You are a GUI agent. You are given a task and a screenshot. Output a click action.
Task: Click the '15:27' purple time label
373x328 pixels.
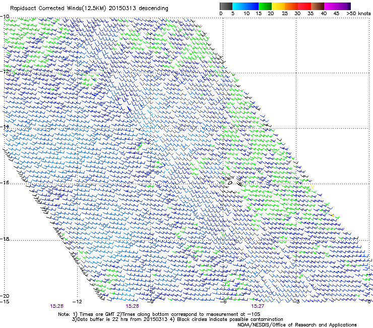(258, 306)
